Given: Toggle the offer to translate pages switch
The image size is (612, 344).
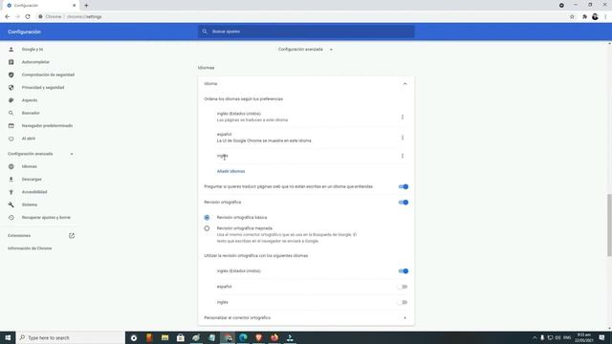Looking at the screenshot, I should point(404,187).
